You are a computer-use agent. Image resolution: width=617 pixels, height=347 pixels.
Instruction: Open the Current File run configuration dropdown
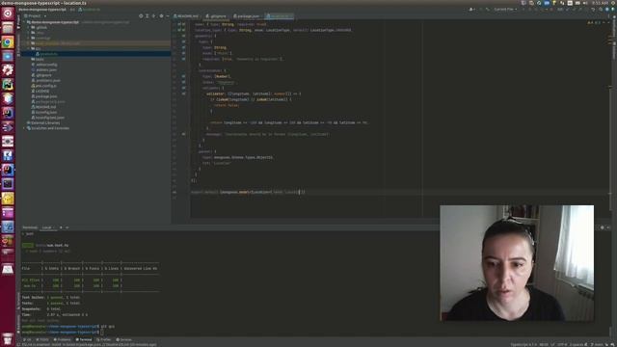(505, 9)
